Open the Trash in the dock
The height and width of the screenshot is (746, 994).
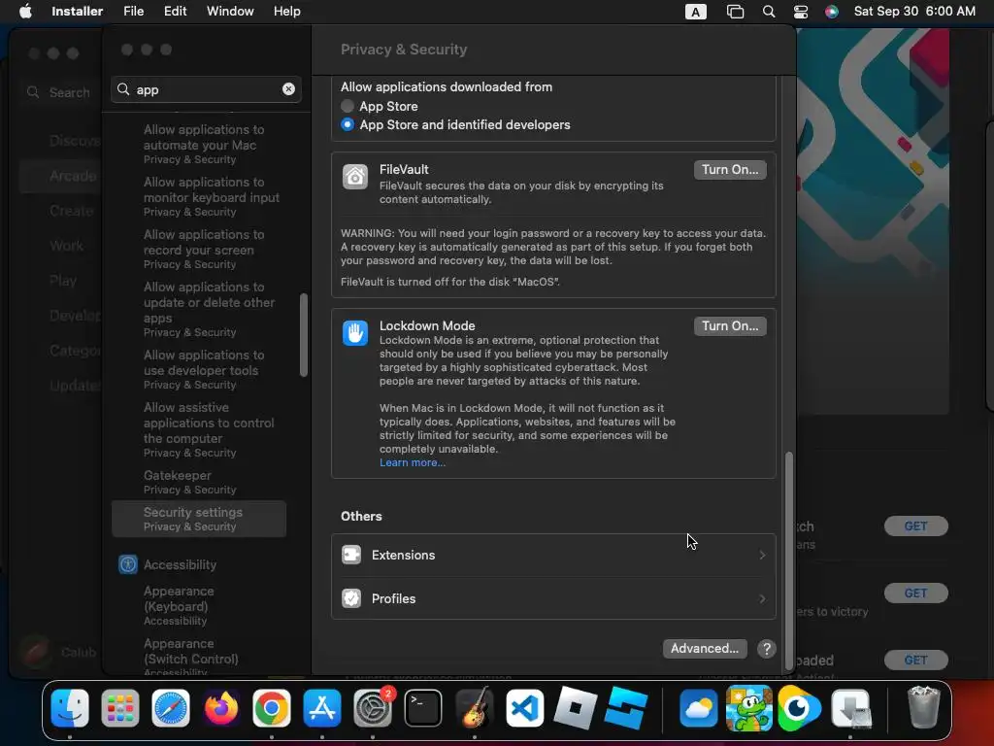coord(924,708)
